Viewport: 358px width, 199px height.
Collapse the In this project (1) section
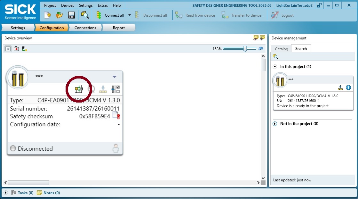(275, 67)
